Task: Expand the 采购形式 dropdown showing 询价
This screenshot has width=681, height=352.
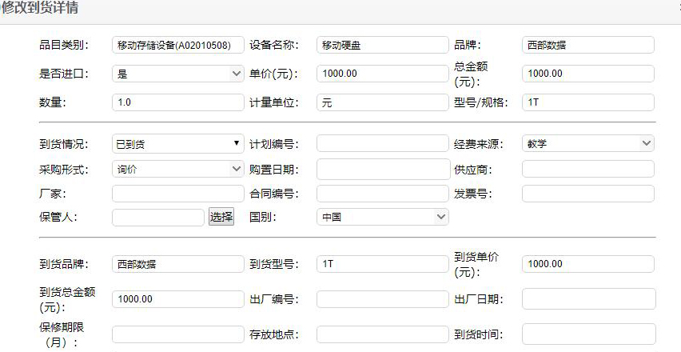Action: click(178, 169)
